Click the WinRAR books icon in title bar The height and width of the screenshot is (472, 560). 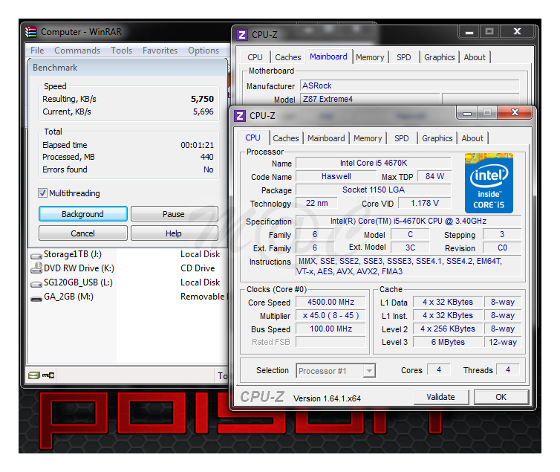[31, 32]
